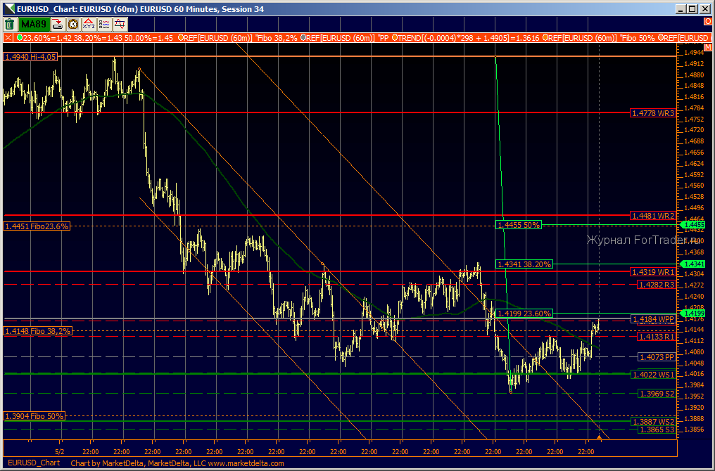Click the 1.3887 WS2 level label

click(653, 422)
